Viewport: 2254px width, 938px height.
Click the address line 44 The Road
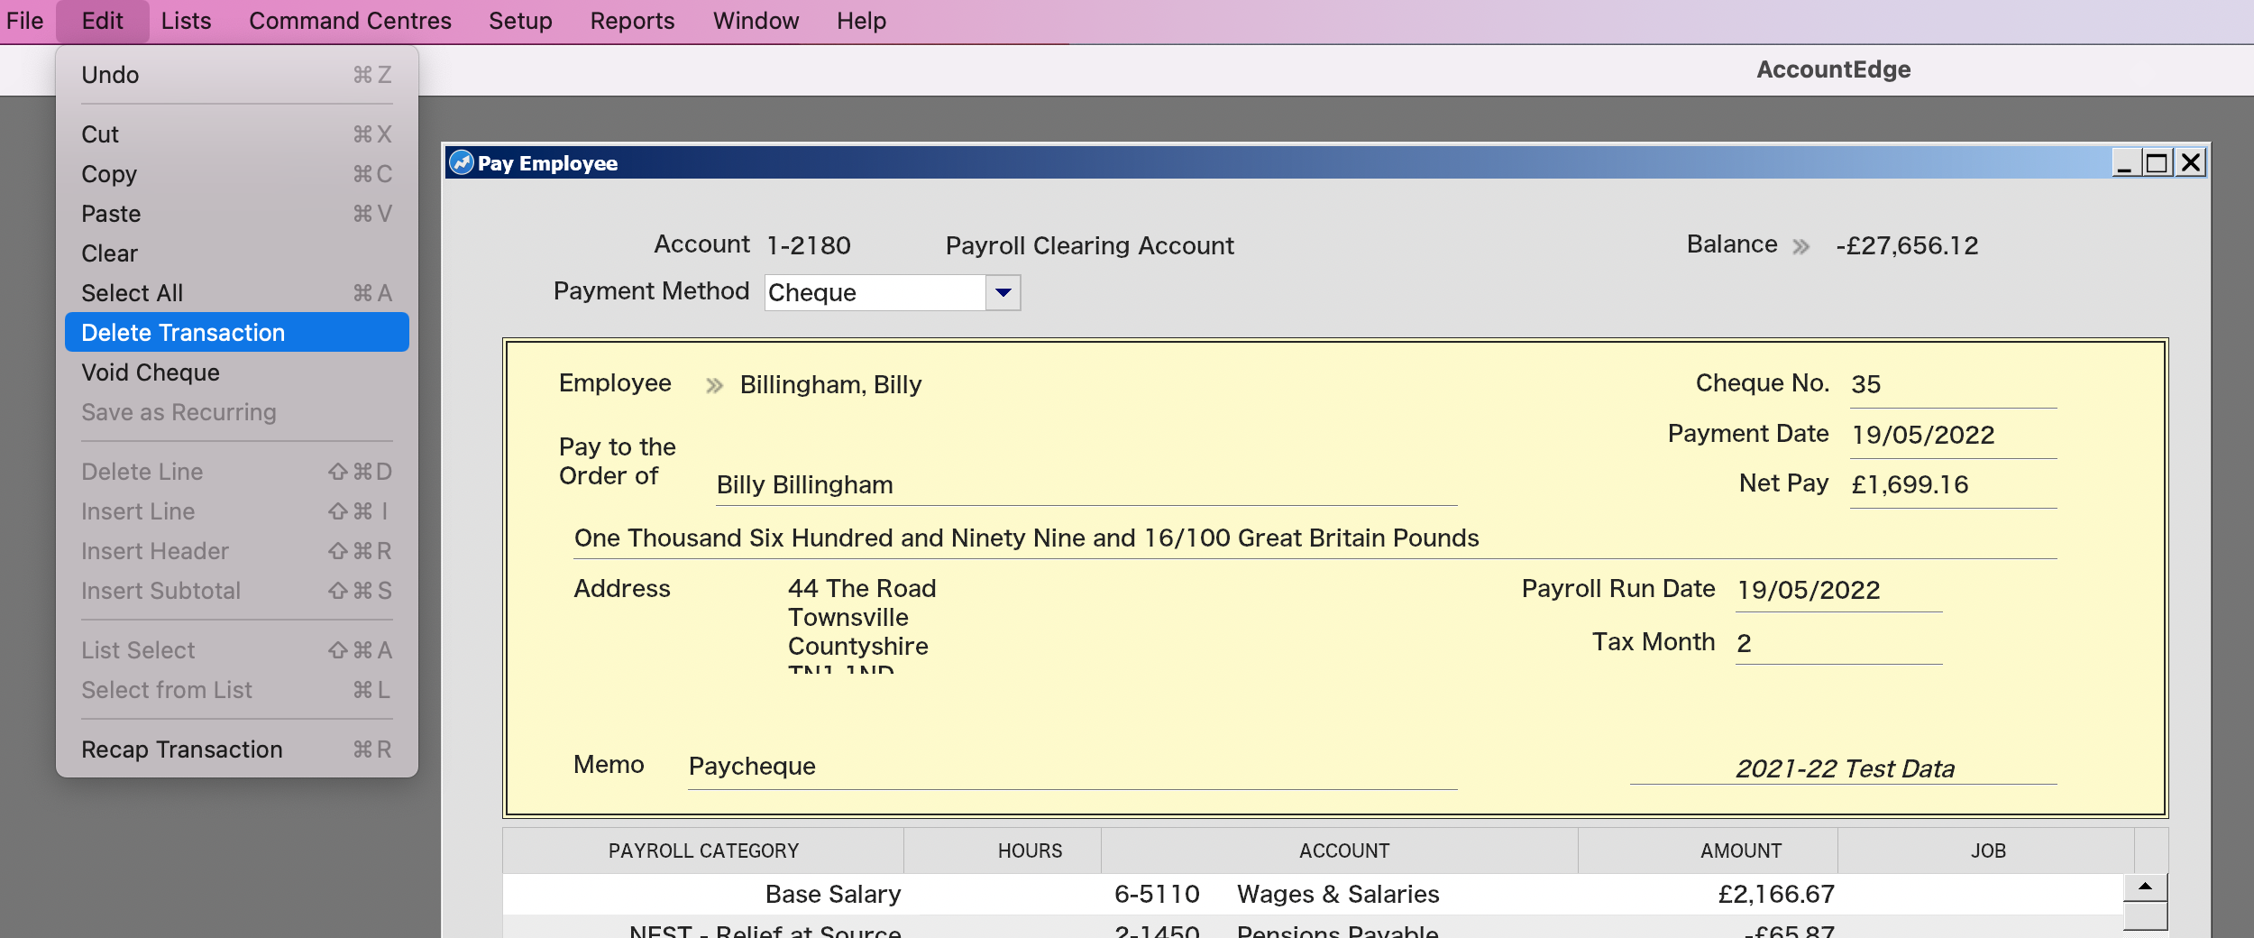pos(862,589)
